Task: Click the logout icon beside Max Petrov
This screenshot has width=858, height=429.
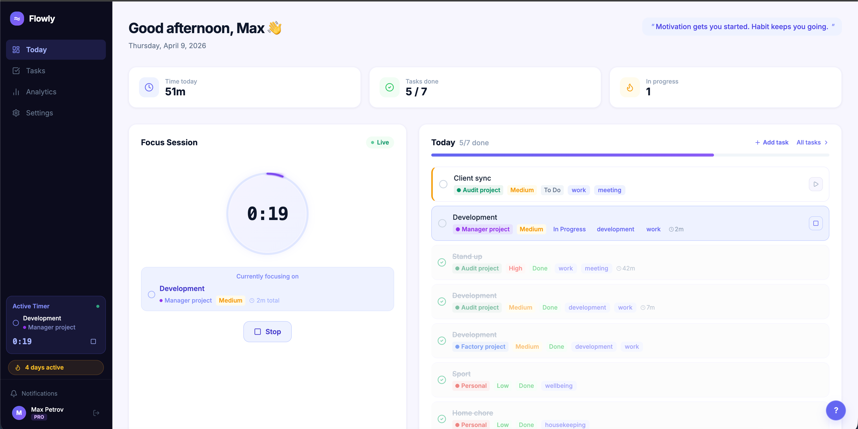Action: pos(96,413)
